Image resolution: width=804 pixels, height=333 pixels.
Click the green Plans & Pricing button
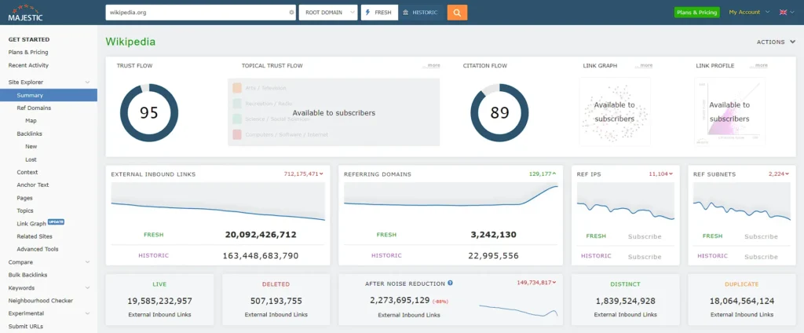click(697, 13)
